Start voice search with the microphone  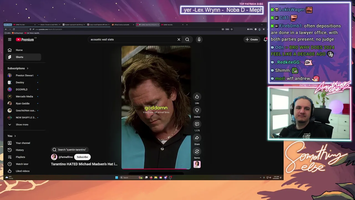coord(199,39)
